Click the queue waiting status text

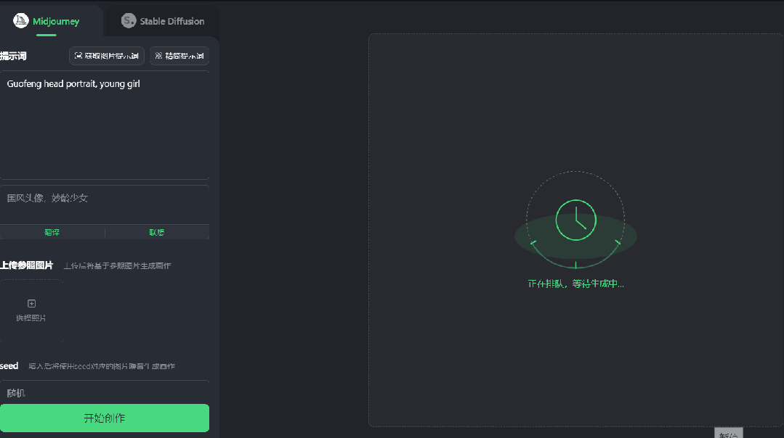pos(576,284)
